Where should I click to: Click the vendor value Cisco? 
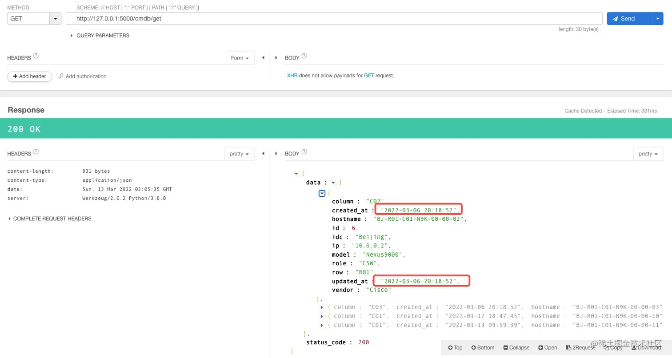point(378,290)
